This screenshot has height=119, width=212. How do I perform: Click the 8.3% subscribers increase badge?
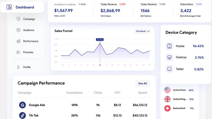(199, 4)
